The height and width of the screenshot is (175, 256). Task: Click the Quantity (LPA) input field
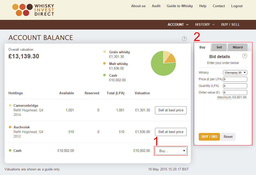click(x=235, y=86)
